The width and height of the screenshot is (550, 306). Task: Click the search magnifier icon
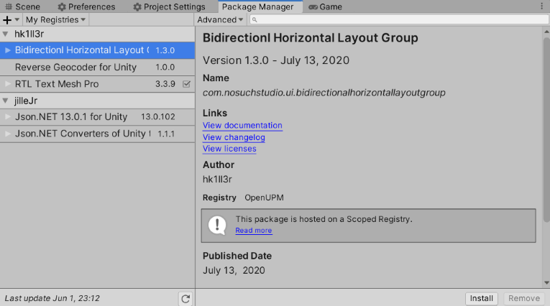pyautogui.click(x=255, y=20)
